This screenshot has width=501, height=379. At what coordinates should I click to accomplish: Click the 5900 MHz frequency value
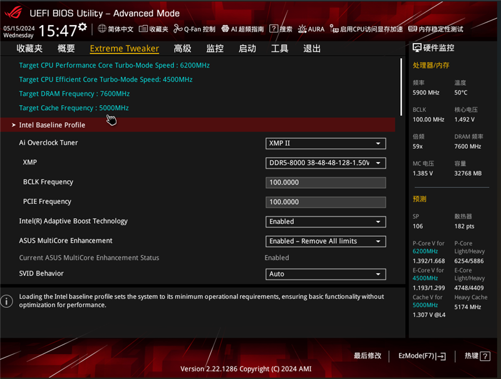coord(426,93)
